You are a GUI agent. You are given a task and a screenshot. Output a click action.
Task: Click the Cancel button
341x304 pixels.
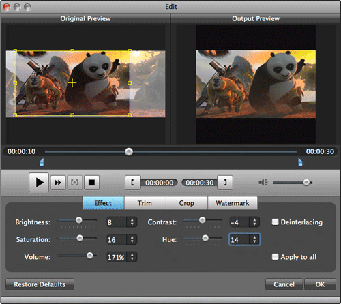[284, 284]
